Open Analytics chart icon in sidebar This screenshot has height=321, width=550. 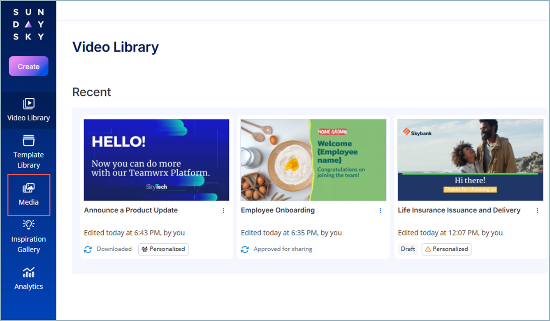pos(28,273)
